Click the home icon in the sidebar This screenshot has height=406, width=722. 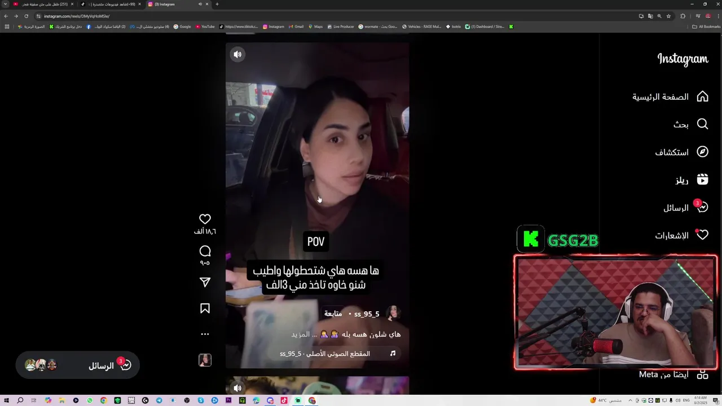(x=702, y=96)
